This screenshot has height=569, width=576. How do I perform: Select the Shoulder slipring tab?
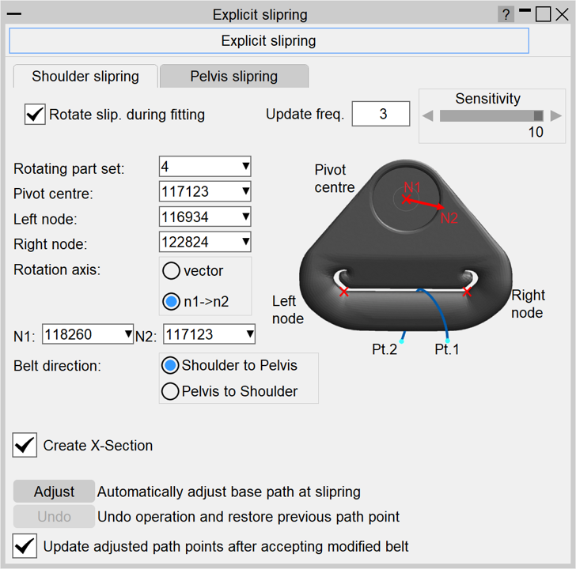coord(85,77)
